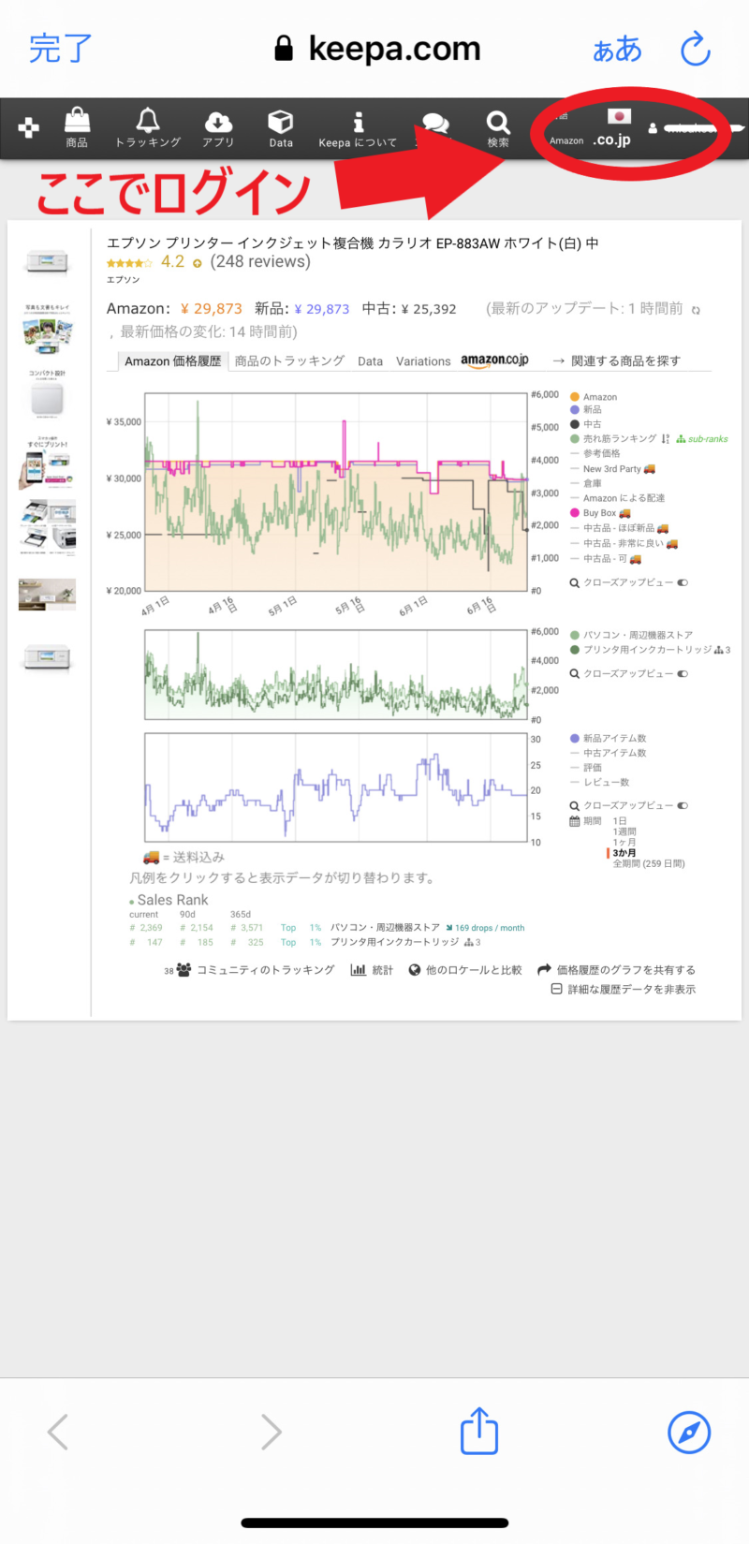The height and width of the screenshot is (1544, 749).
Task: Click the (248 reviews) link
Action: coord(260,261)
